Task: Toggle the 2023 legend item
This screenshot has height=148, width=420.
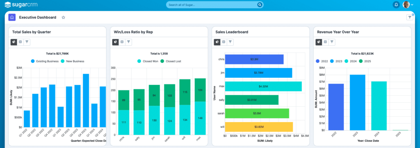Action: (337, 61)
